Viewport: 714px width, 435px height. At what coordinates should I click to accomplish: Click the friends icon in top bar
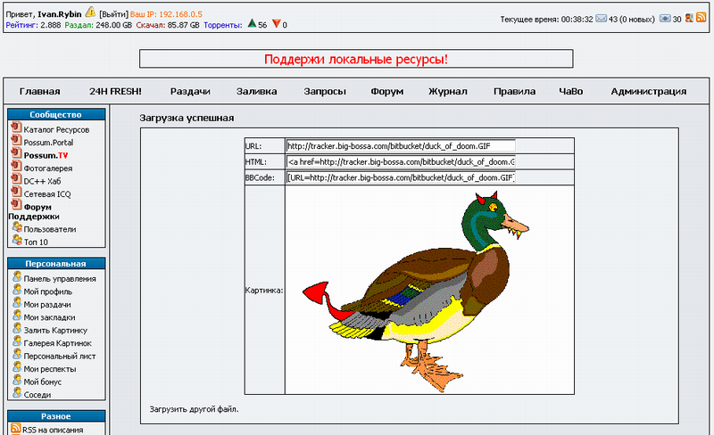click(689, 18)
